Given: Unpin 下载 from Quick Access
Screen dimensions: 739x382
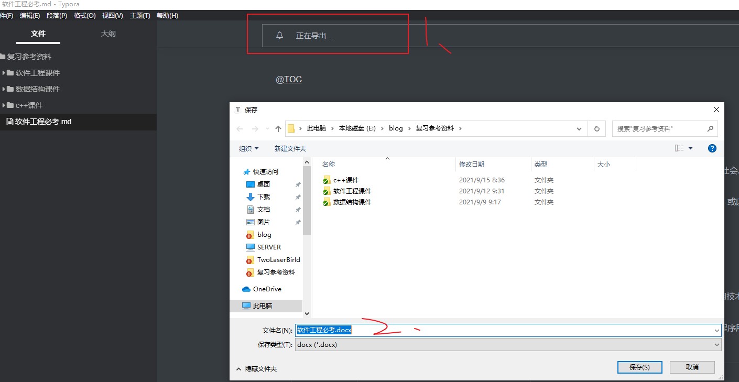Looking at the screenshot, I should pyautogui.click(x=297, y=197).
